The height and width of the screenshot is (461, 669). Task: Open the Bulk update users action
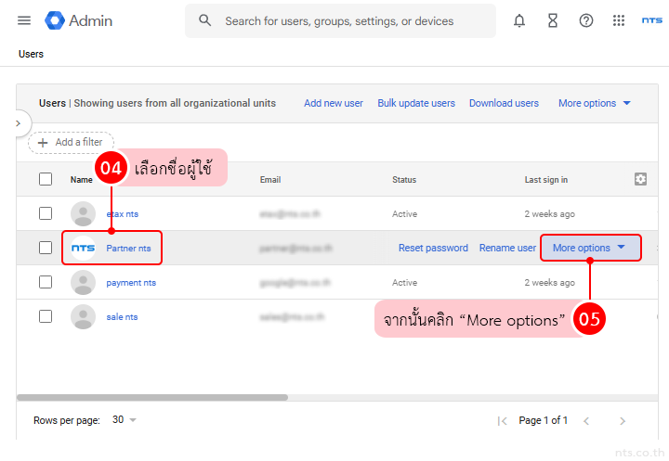[x=416, y=103]
